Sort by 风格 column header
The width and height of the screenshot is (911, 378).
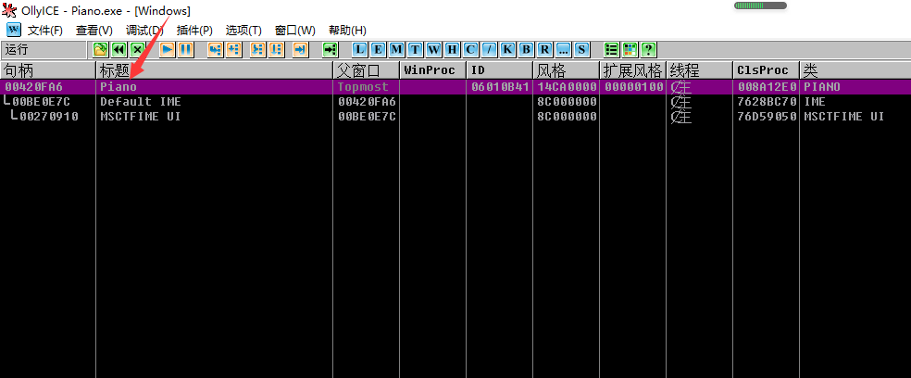click(567, 71)
